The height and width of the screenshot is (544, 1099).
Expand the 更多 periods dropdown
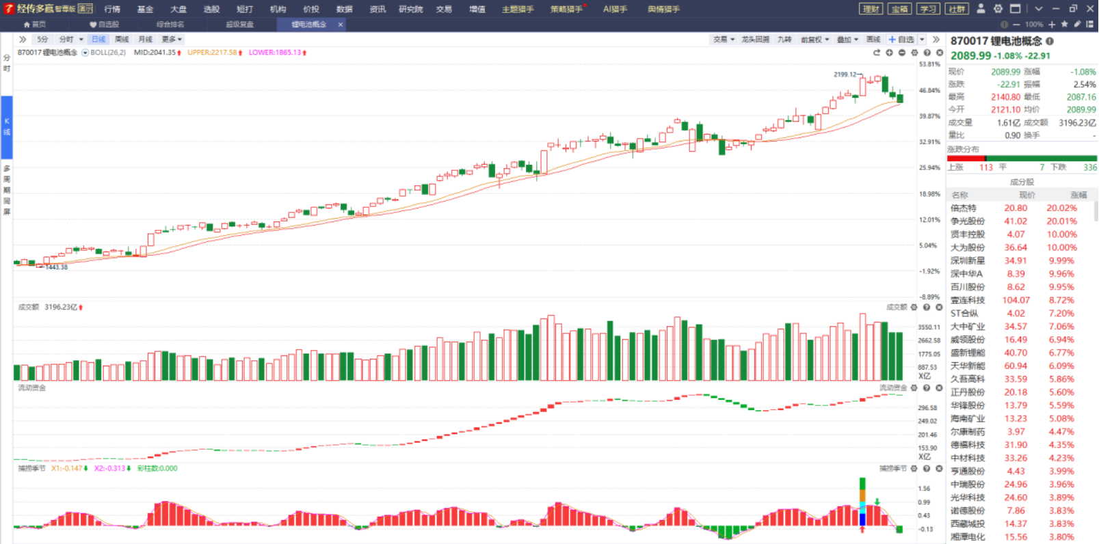coord(172,40)
